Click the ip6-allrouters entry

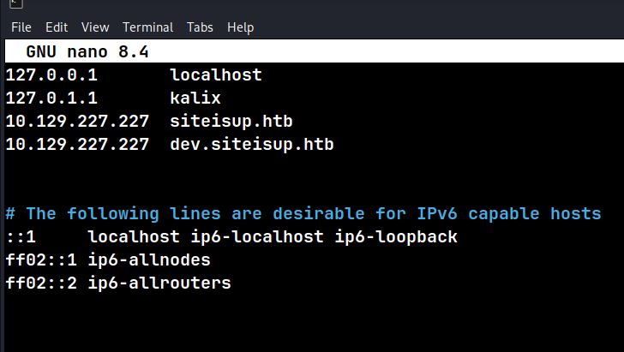coord(159,283)
